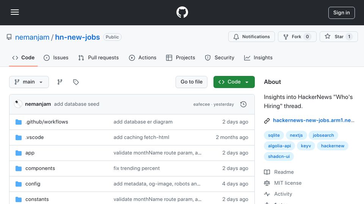364x204 pixels.
Task: Select the algolia-api topic tag
Action: [279, 146]
